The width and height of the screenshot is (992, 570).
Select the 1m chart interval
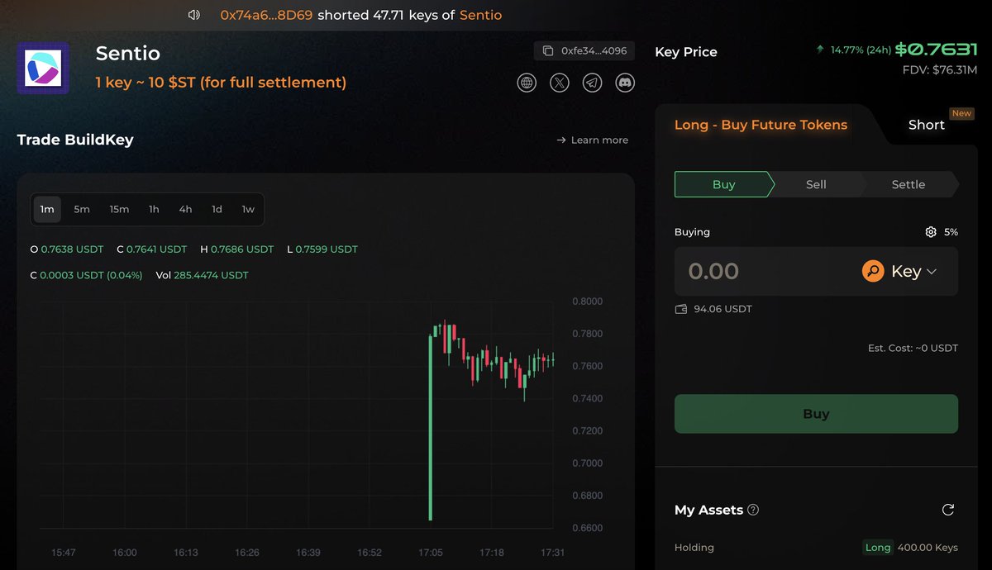coord(47,209)
